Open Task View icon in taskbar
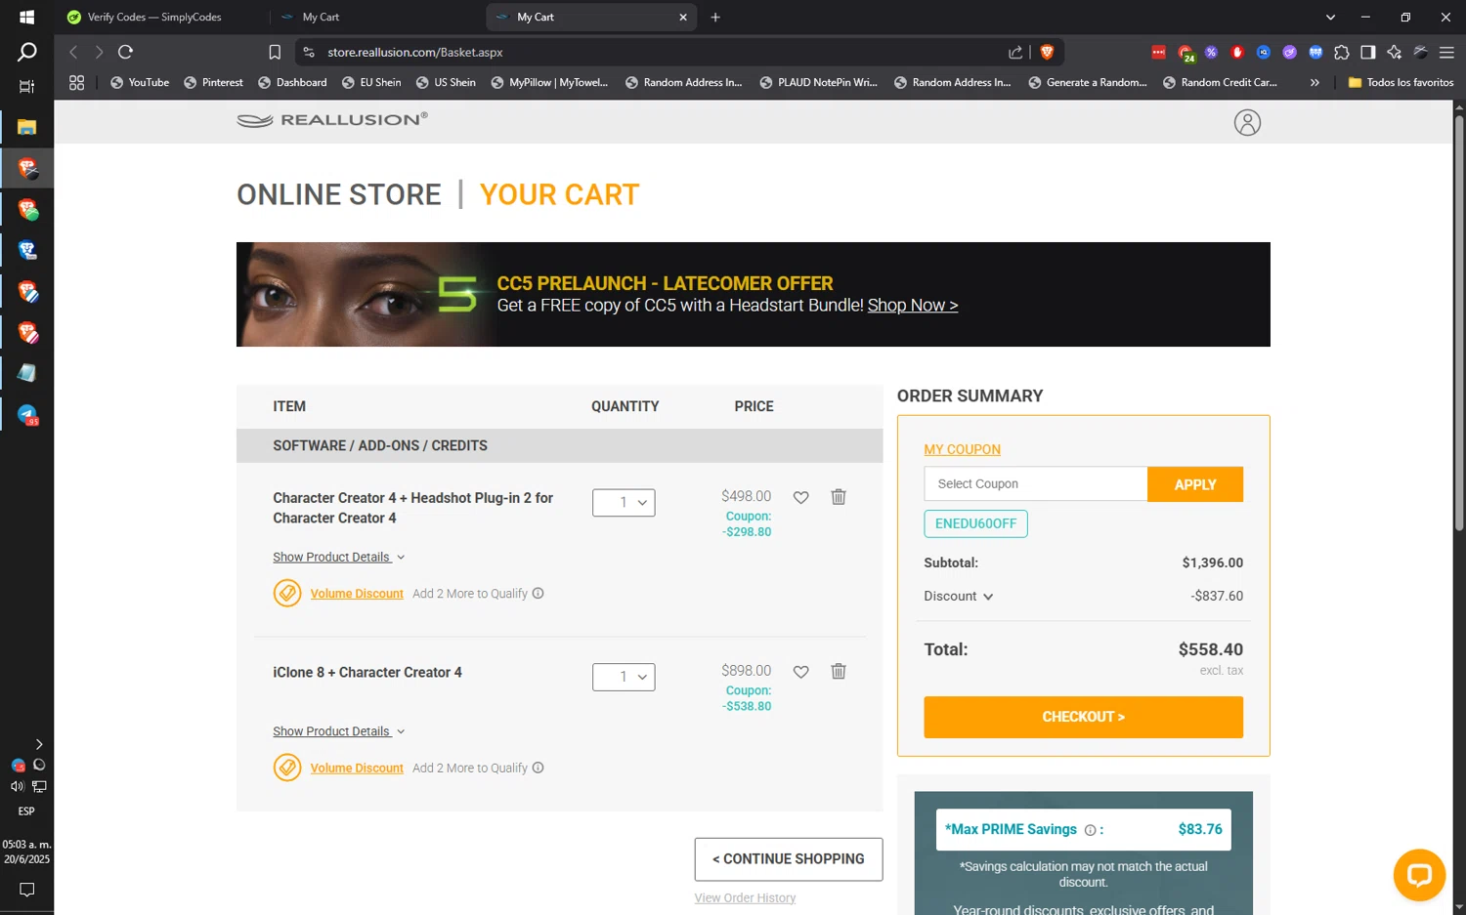This screenshot has height=915, width=1466. pos(26,87)
